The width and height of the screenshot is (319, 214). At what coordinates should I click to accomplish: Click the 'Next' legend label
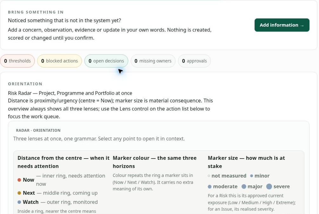coord(29,193)
